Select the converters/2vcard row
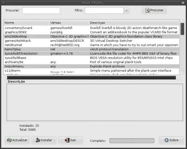This screenshot has width=187, height=149. pyautogui.click(x=91, y=28)
